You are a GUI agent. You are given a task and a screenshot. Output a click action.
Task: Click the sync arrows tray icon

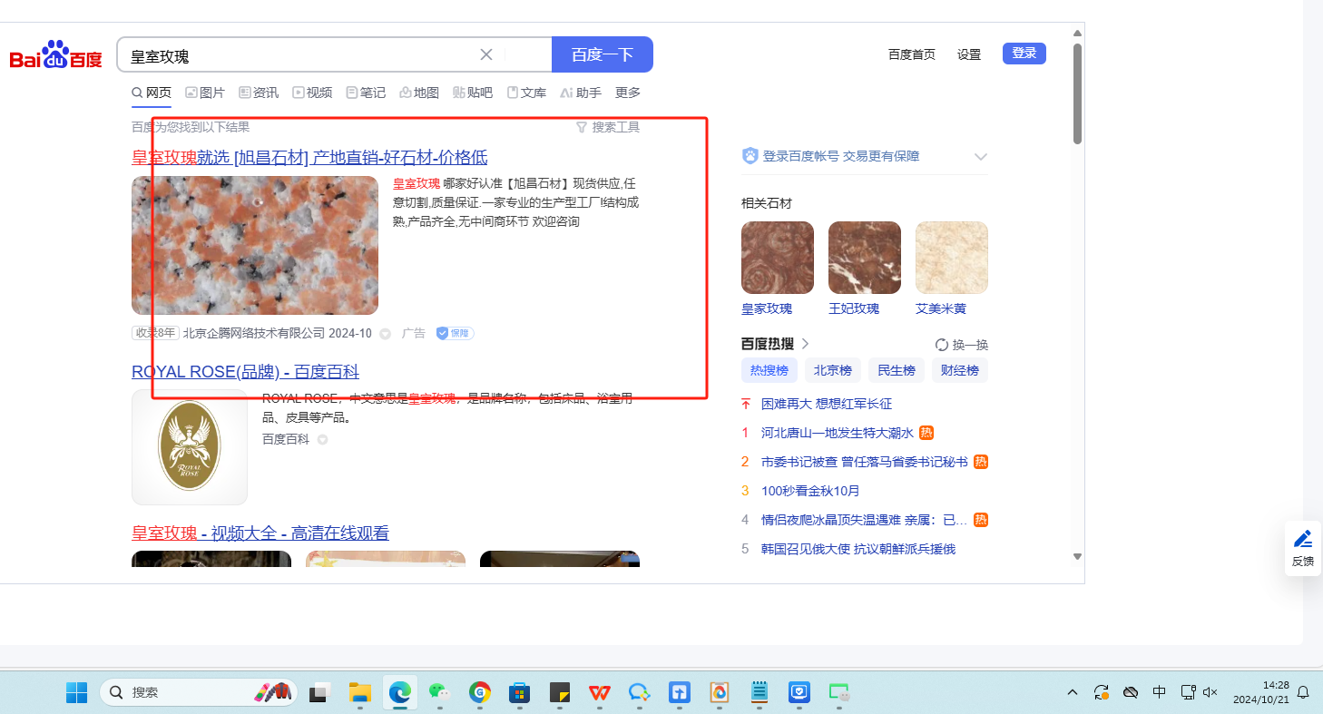[1102, 692]
